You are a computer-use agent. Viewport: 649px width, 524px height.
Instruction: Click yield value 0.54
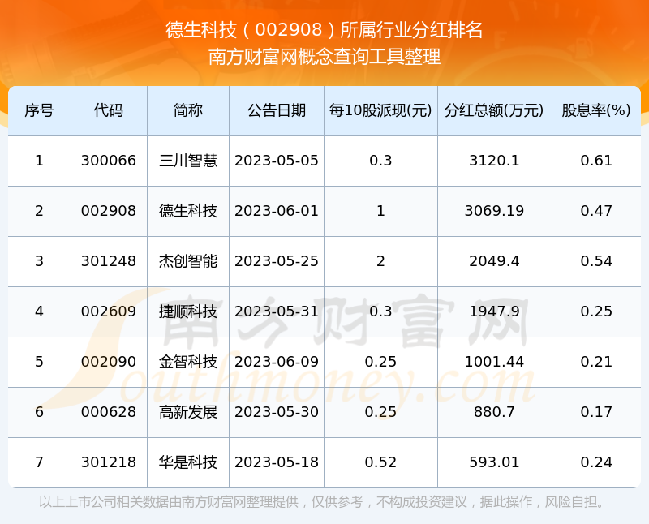(x=596, y=261)
